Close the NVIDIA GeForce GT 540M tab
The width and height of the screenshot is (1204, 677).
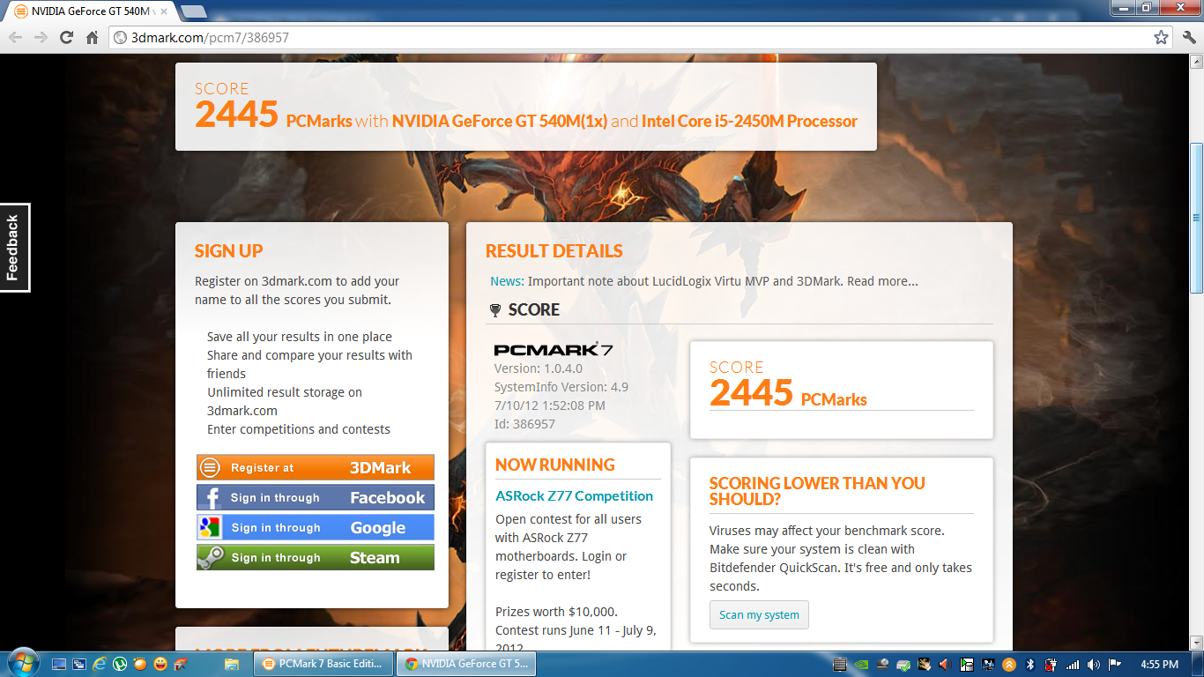click(164, 12)
